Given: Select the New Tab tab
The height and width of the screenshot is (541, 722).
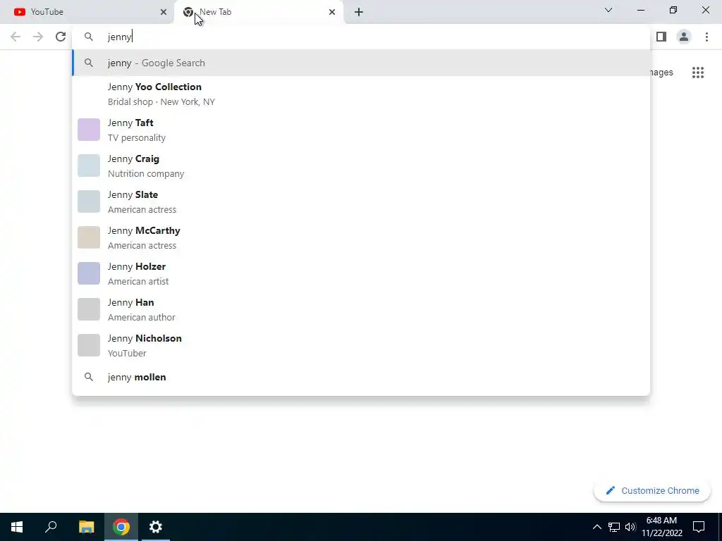Looking at the screenshot, I should (258, 12).
